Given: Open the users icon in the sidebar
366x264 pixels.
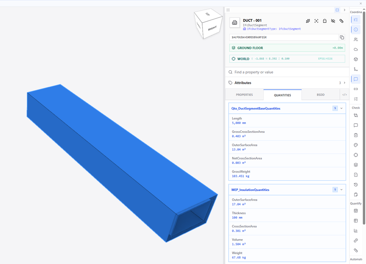Looking at the screenshot, I should point(356,39).
